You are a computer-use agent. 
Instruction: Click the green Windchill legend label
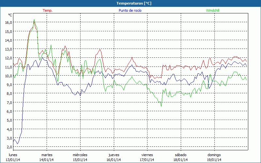[213, 10]
